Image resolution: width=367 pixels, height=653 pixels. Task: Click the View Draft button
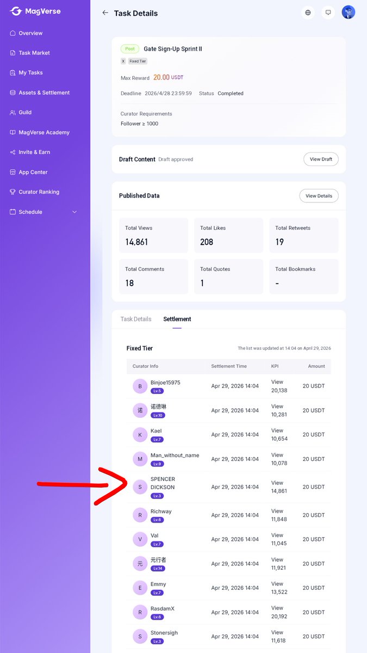pyautogui.click(x=321, y=159)
